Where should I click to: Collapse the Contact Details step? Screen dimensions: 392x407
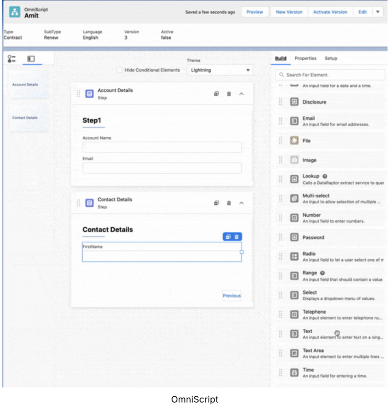click(x=241, y=203)
